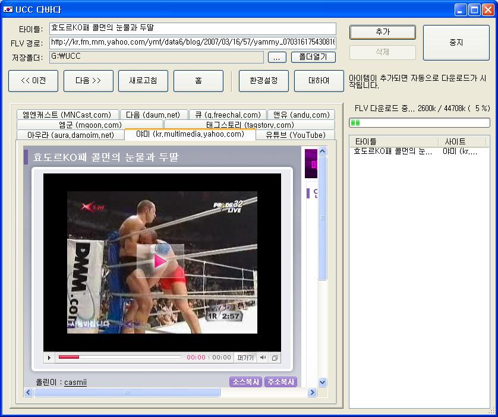Click the 퍼가기 share button in player
498x417 pixels.
(245, 358)
